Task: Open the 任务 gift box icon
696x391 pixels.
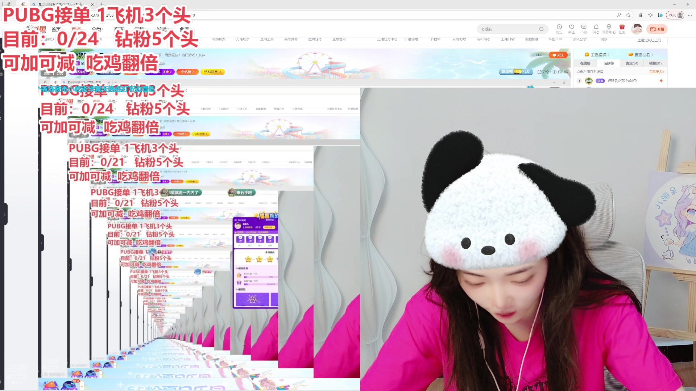Action: (x=622, y=27)
